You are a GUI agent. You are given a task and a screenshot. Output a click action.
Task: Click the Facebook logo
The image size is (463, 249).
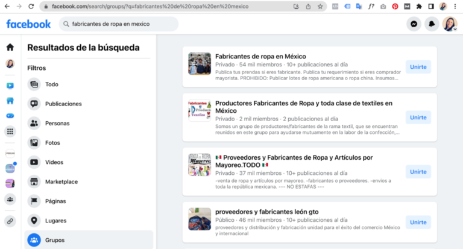pyautogui.click(x=28, y=24)
